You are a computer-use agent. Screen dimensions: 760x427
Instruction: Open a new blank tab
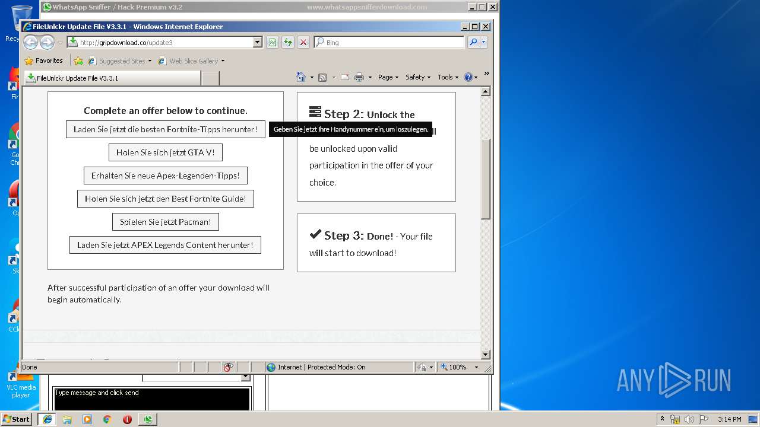coord(211,78)
